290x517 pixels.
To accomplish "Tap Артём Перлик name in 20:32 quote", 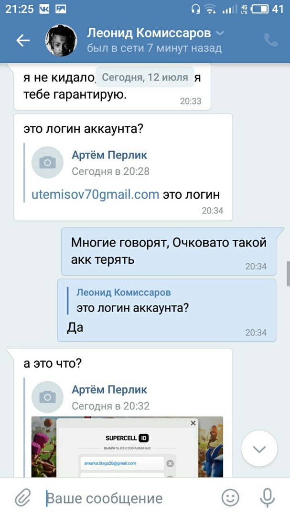I will (109, 390).
